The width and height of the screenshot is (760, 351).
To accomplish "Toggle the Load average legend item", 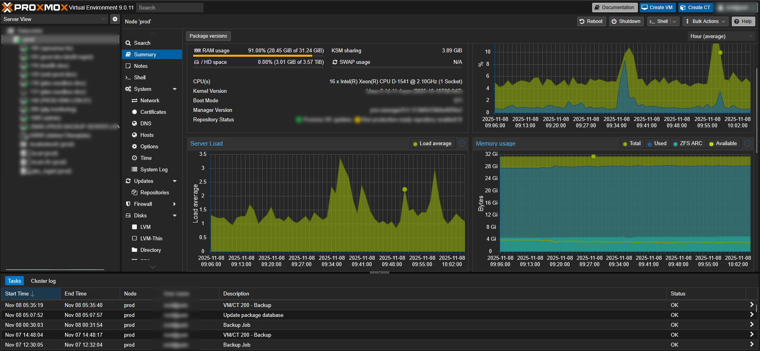I will [x=432, y=144].
